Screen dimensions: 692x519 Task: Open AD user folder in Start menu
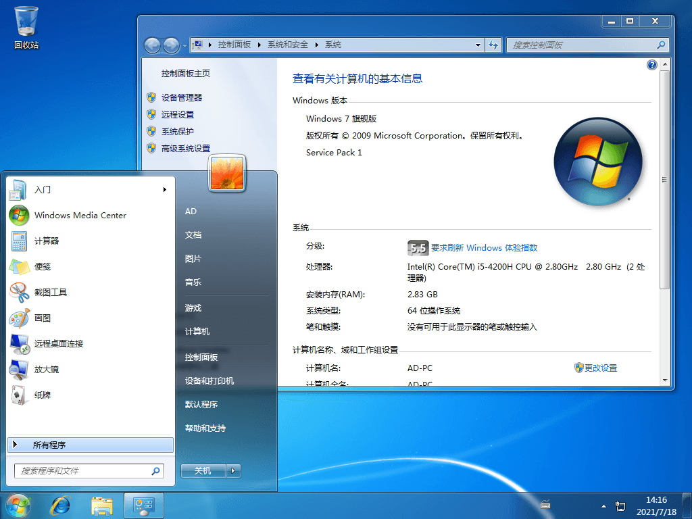pyautogui.click(x=191, y=212)
